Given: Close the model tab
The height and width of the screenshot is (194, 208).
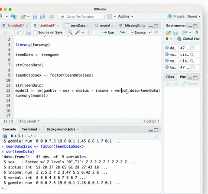Looking at the screenshot, I should pyautogui.click(x=112, y=26).
